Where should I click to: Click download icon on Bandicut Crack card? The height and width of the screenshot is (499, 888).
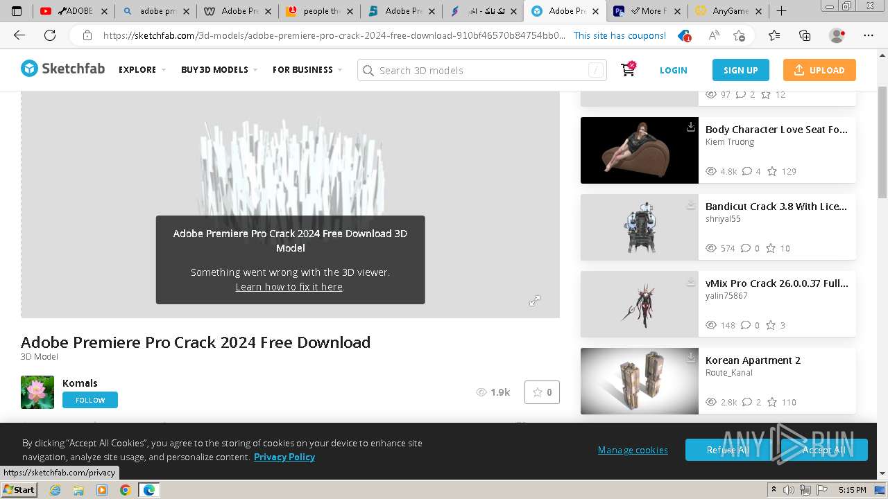click(691, 204)
